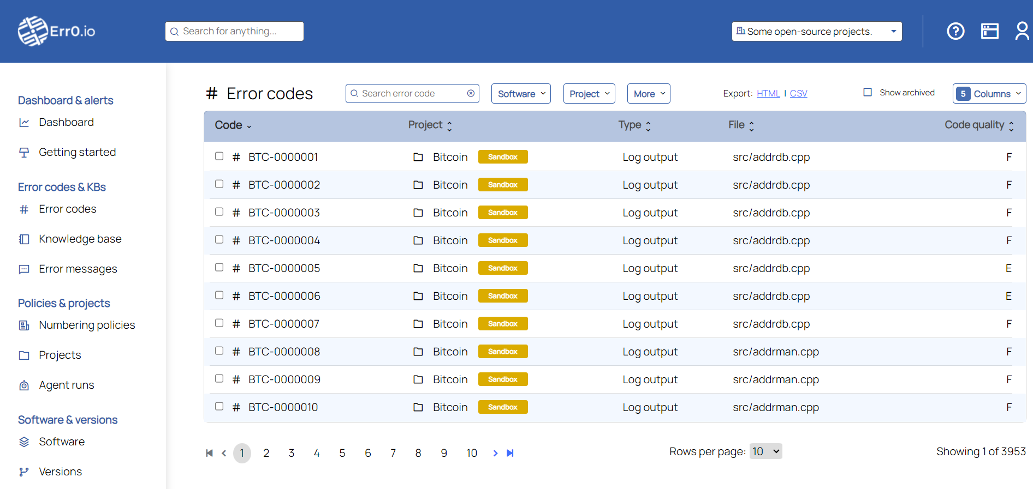
Task: Open the 'Some open-source projects' organization dropdown
Action: 817,31
